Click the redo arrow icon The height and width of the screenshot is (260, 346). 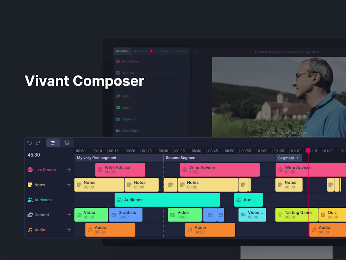[38, 143]
